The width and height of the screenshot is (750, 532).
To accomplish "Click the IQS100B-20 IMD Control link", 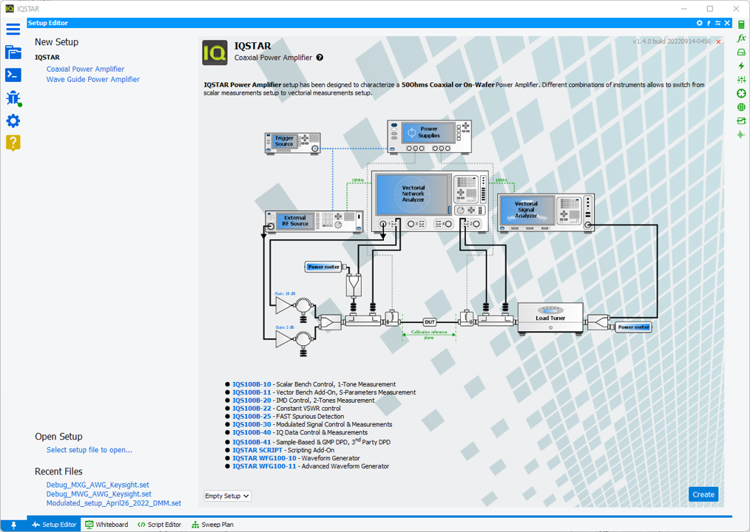I will click(x=251, y=400).
